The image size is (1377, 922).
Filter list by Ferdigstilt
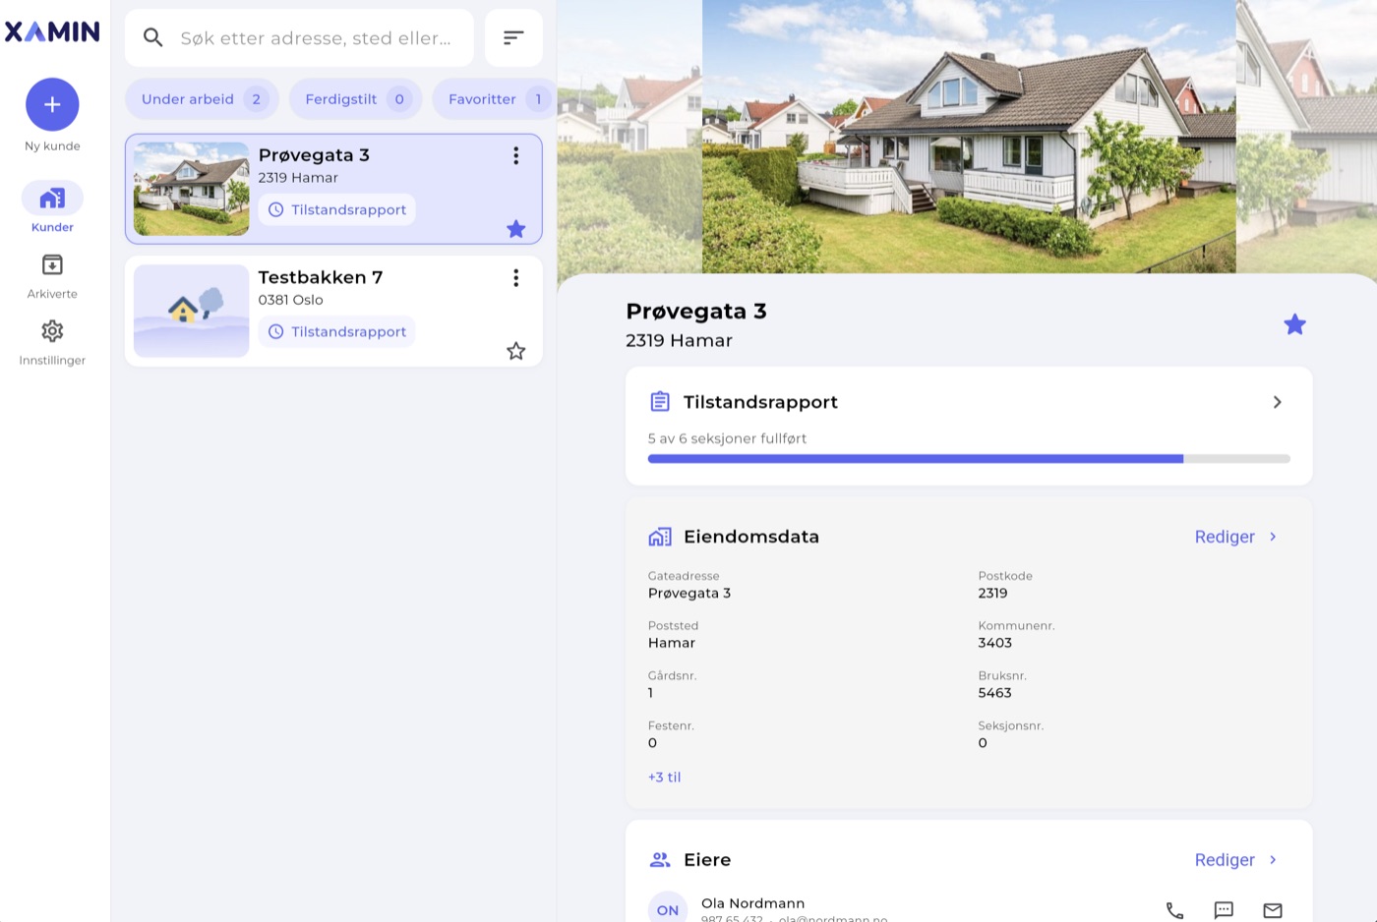pyautogui.click(x=355, y=99)
